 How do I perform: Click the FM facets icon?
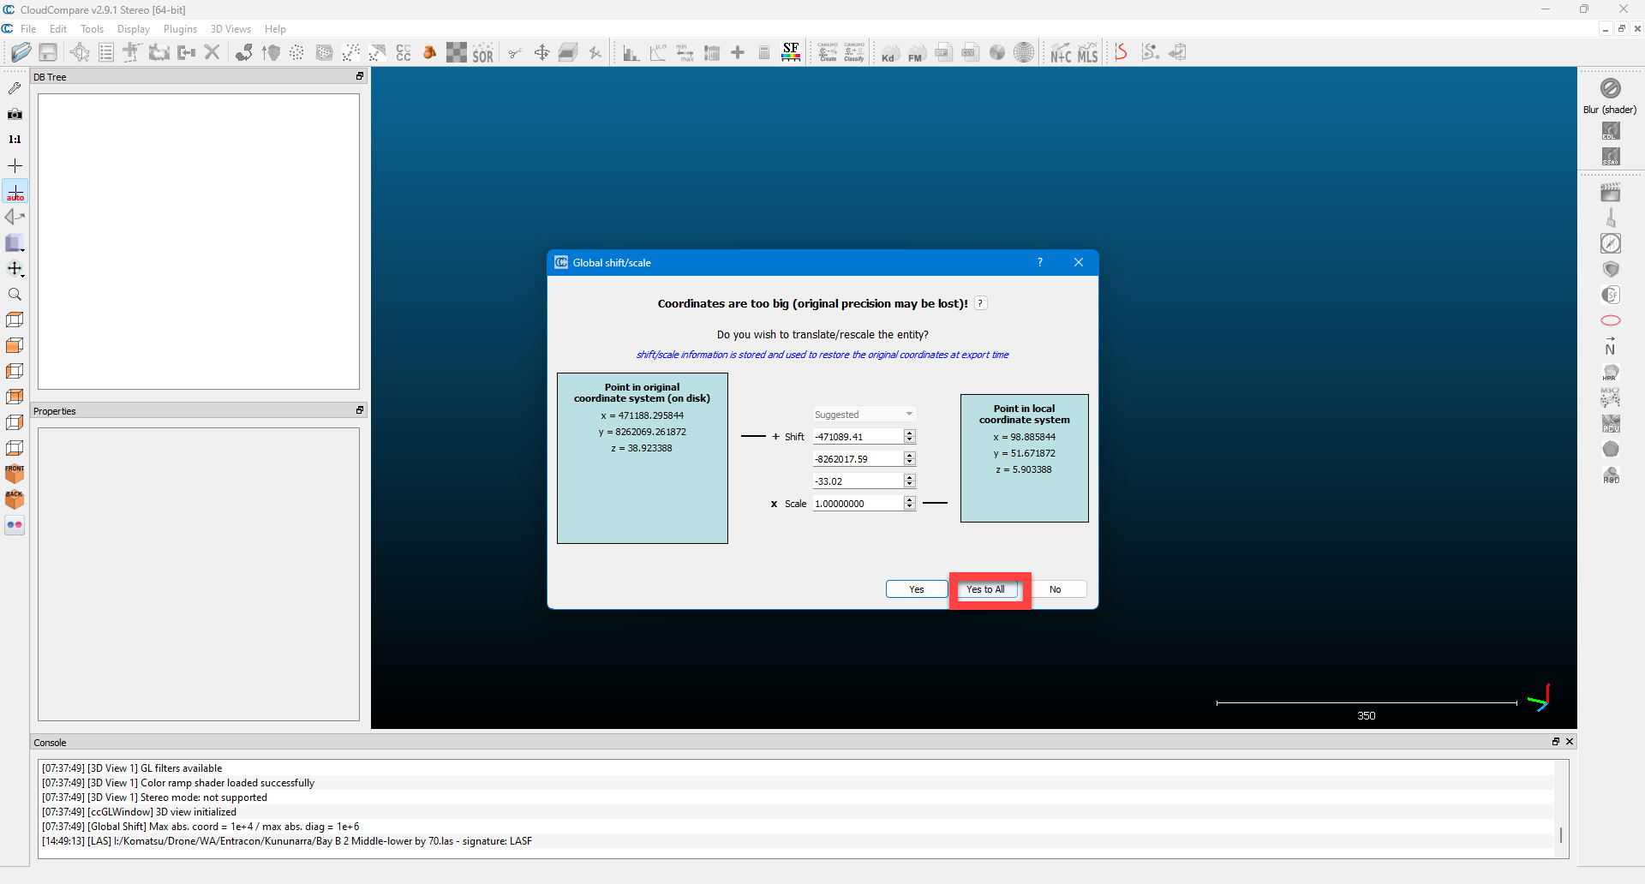[917, 52]
